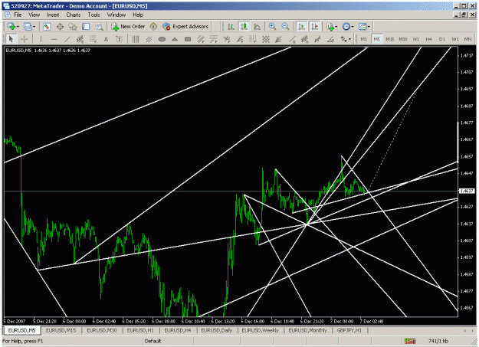Toggle chart shift

pos(315,27)
